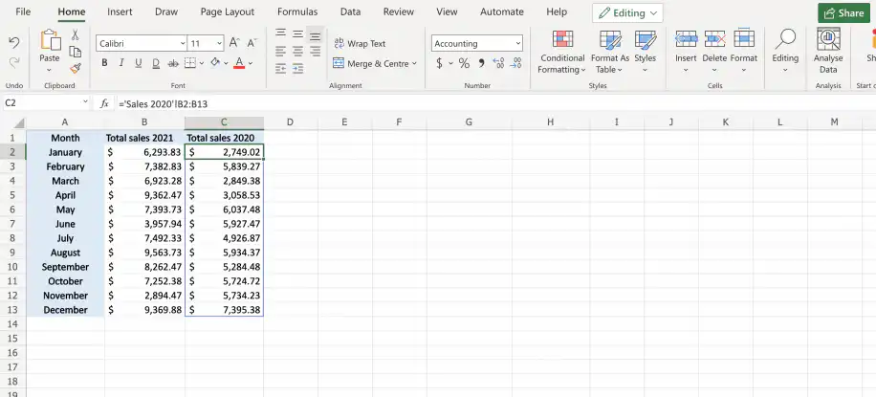Centre text horizontally
The image size is (876, 397).
click(x=297, y=52)
